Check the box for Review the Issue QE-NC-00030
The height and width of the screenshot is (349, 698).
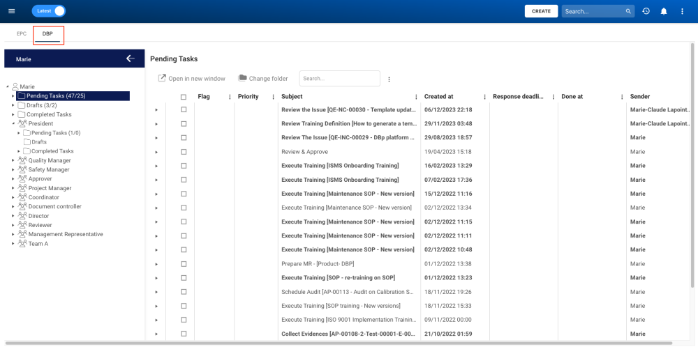(184, 109)
